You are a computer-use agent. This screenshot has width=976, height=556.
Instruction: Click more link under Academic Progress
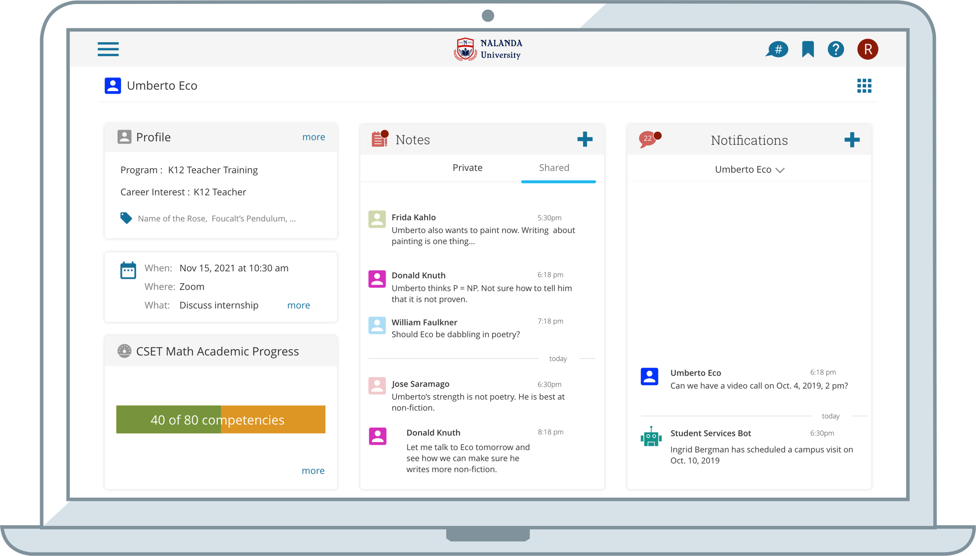pyautogui.click(x=313, y=471)
